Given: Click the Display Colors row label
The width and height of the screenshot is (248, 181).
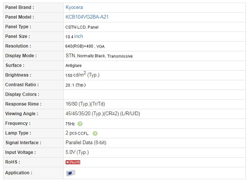Looking at the screenshot, I should [22, 94].
